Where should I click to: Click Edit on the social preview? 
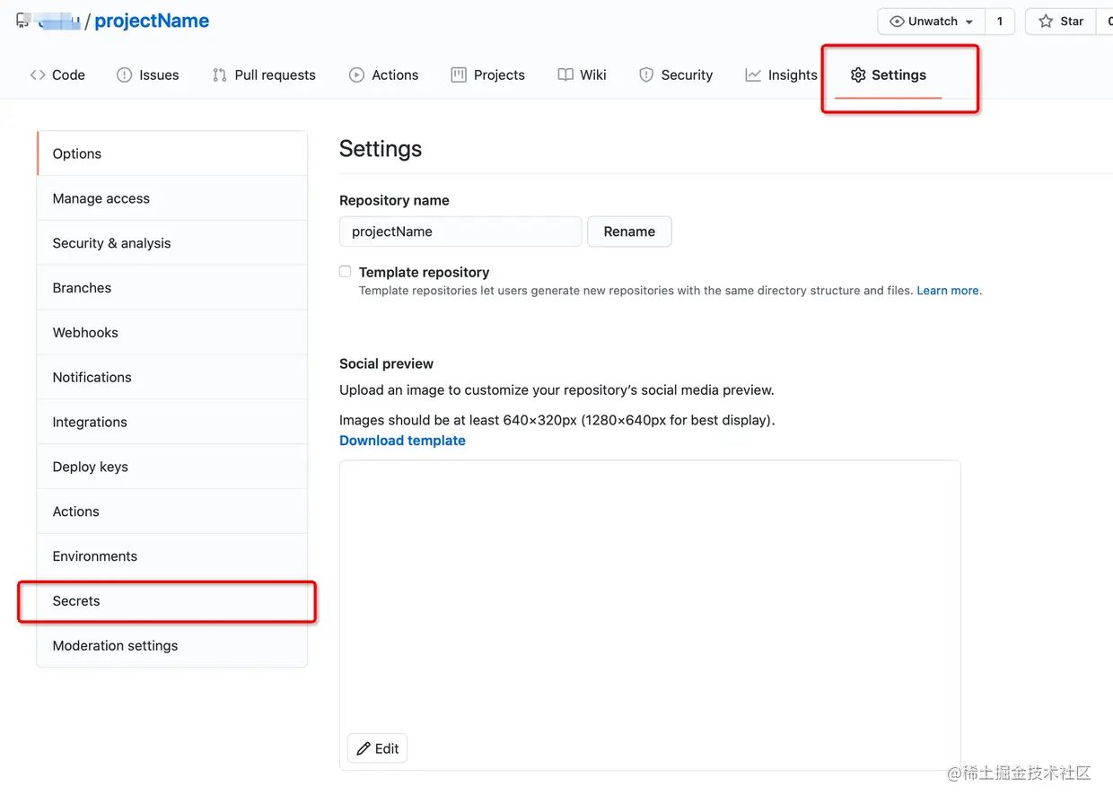378,748
